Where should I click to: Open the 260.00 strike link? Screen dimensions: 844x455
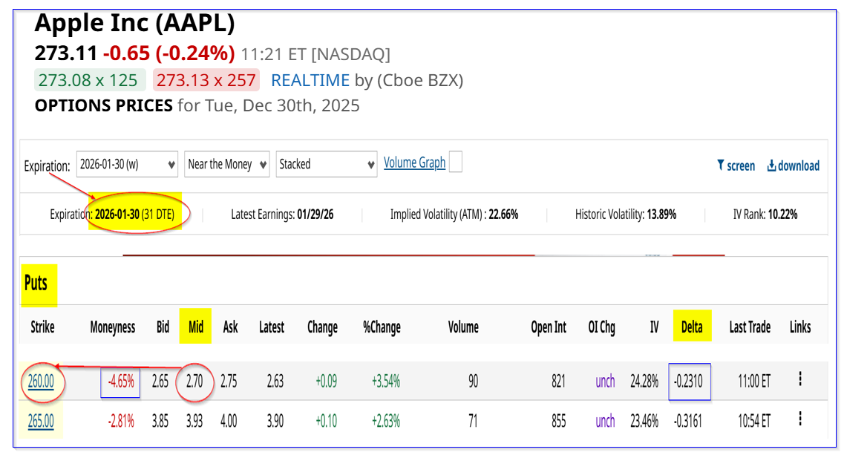(x=42, y=382)
